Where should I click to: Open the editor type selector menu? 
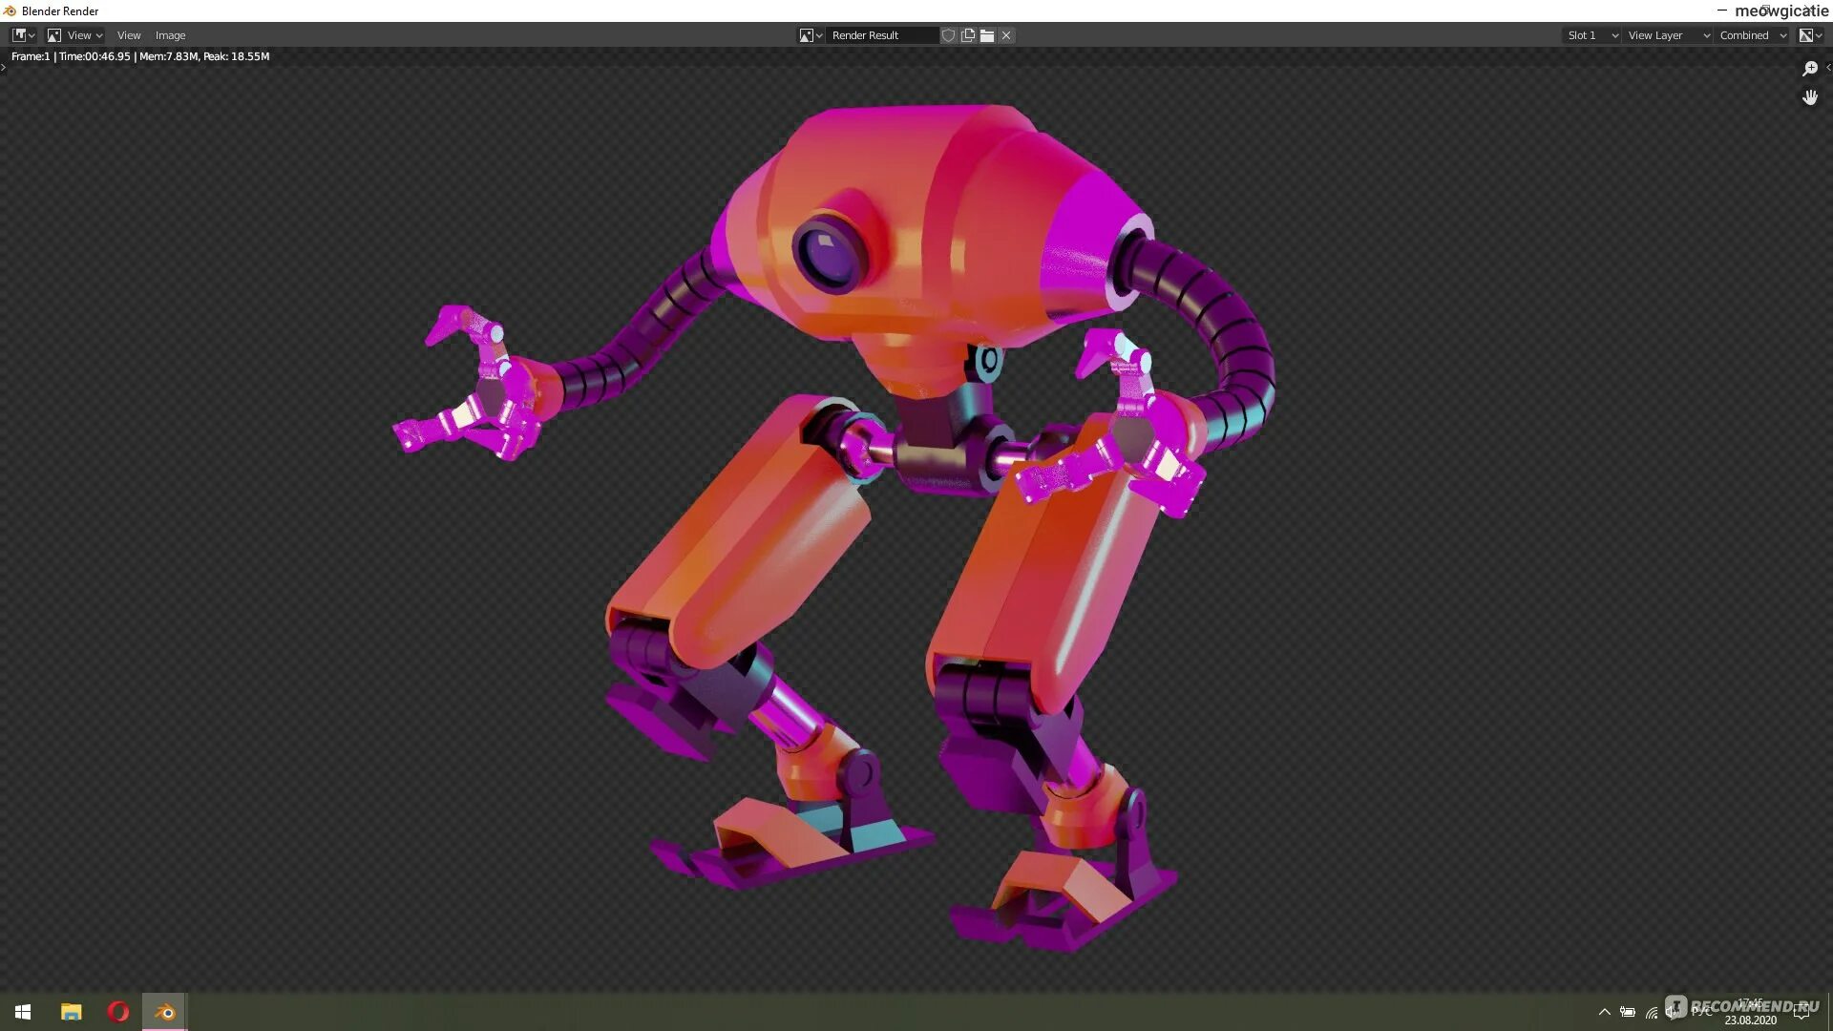point(23,35)
